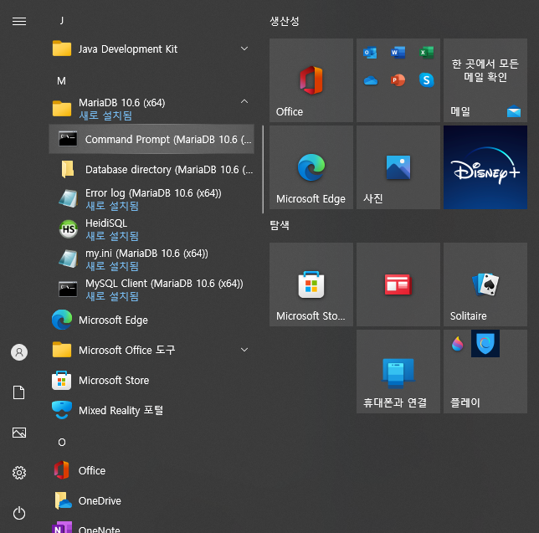Screen dimensions: 539x533
Task: Launch Command Prompt (MariaDB 10.6)
Action: tap(151, 139)
